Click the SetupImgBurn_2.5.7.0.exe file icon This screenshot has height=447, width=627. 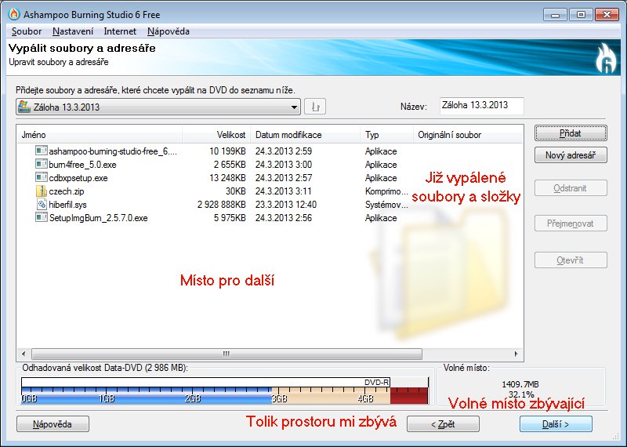[x=42, y=217]
